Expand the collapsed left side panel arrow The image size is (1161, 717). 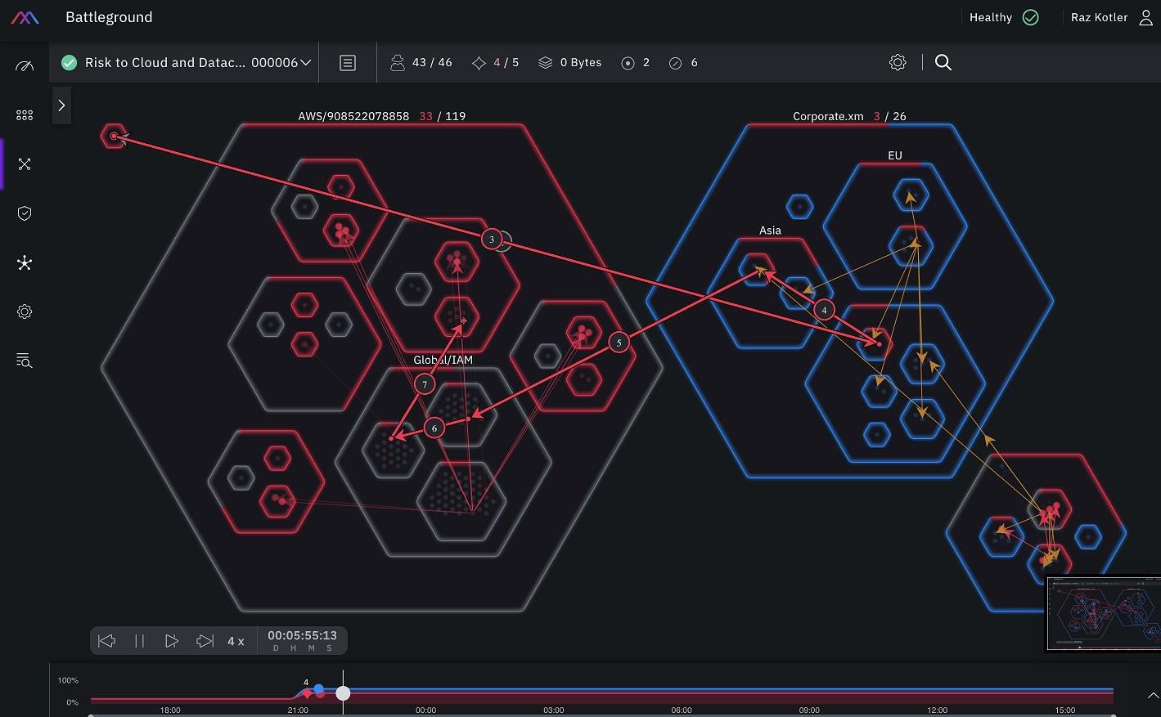[x=61, y=105]
